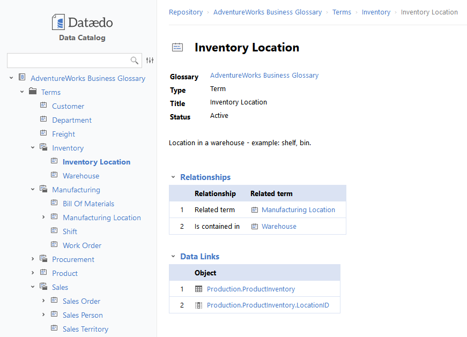Collapse the Data Links section

tap(173, 257)
